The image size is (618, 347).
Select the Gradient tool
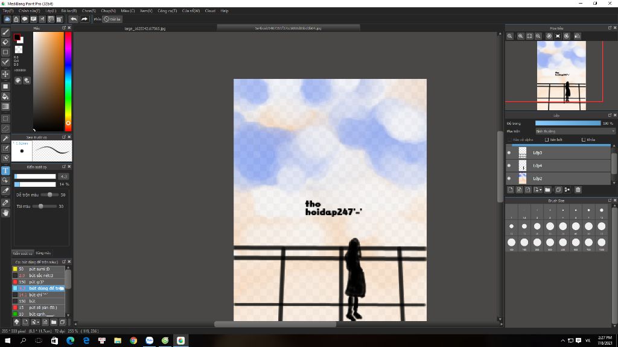click(5, 107)
